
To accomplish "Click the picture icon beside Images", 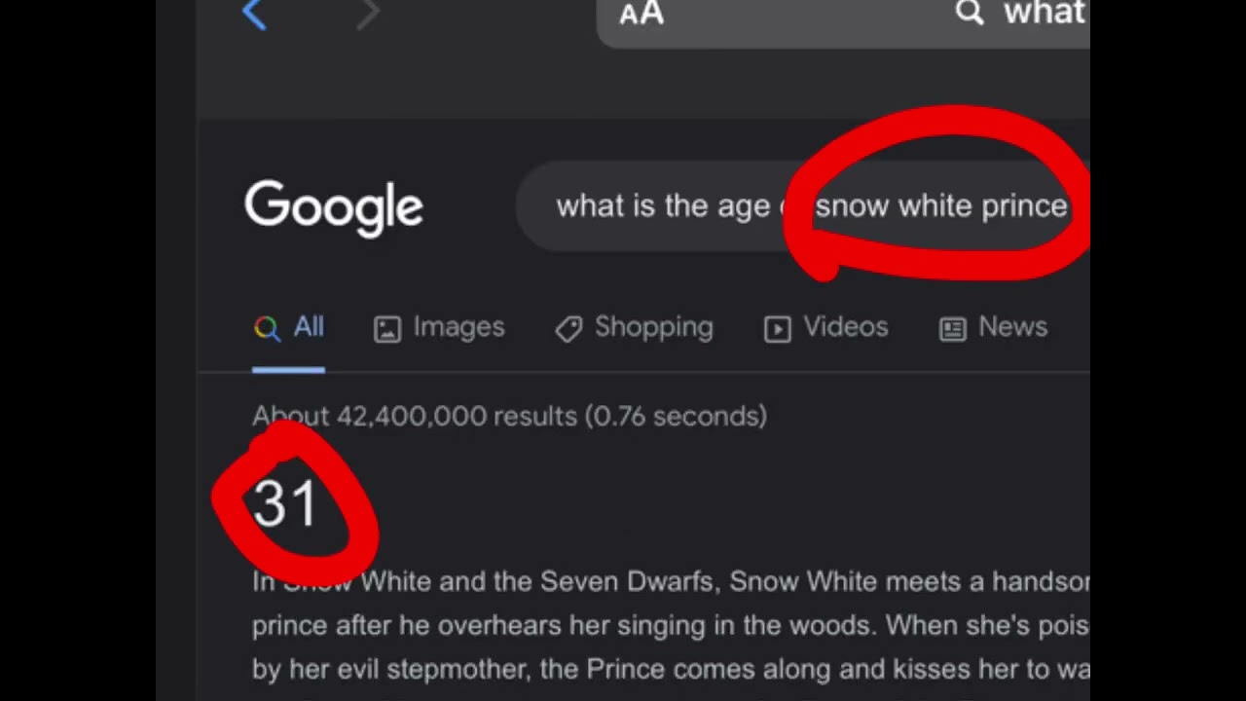I will 387,329.
